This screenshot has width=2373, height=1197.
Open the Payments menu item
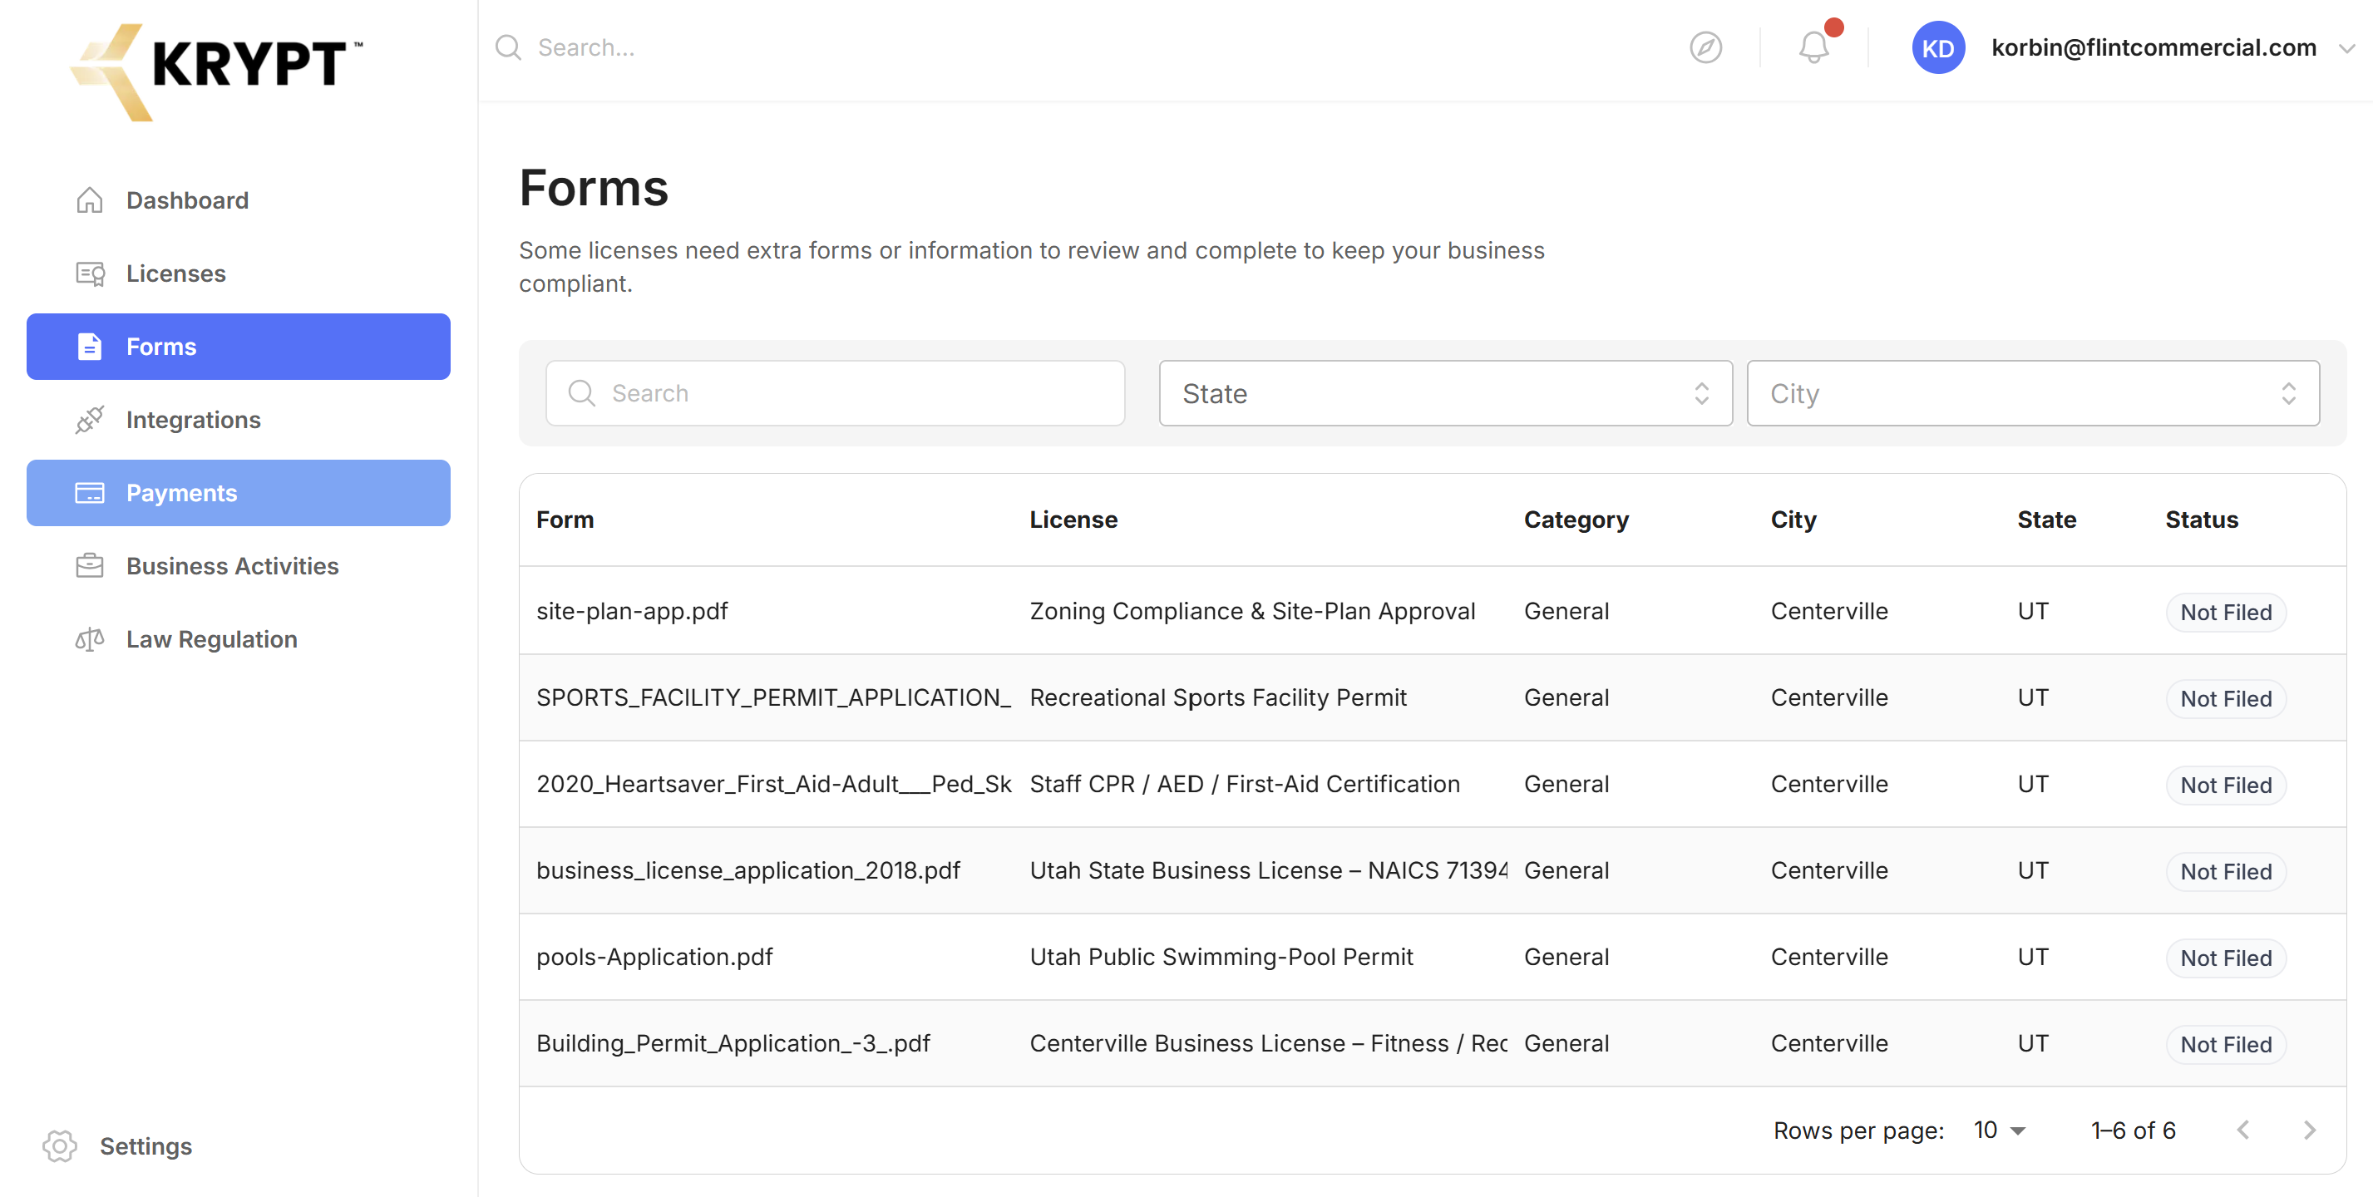pyautogui.click(x=239, y=493)
